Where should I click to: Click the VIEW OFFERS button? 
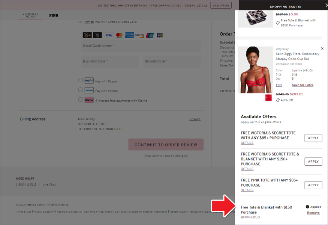click(221, 6)
